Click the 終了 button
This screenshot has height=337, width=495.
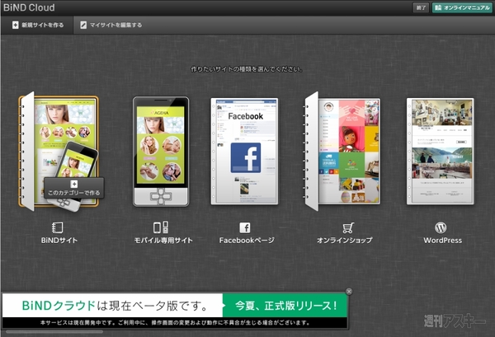pos(421,7)
